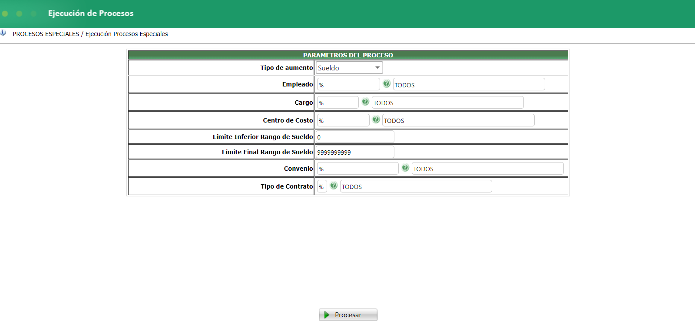Viewport: 695px width, 325px height.
Task: Click the Procesar button
Action: tap(348, 315)
